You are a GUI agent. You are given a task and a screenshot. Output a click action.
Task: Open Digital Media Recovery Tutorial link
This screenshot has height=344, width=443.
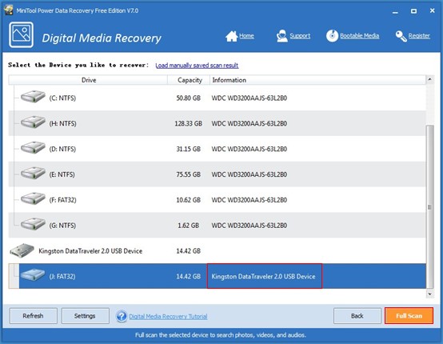168,316
